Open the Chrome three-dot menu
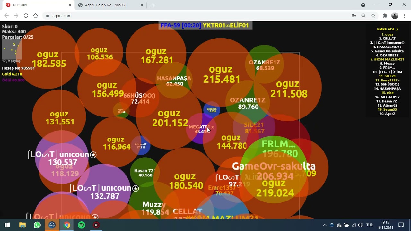 405,16
